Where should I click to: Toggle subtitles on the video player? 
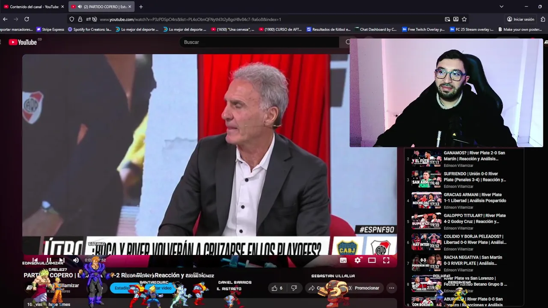click(x=343, y=260)
